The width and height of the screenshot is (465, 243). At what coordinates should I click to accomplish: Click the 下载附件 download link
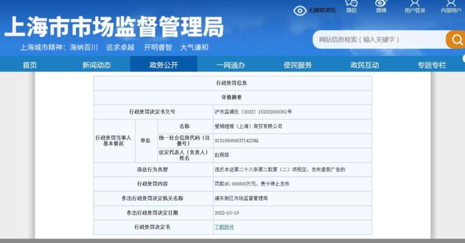(224, 227)
